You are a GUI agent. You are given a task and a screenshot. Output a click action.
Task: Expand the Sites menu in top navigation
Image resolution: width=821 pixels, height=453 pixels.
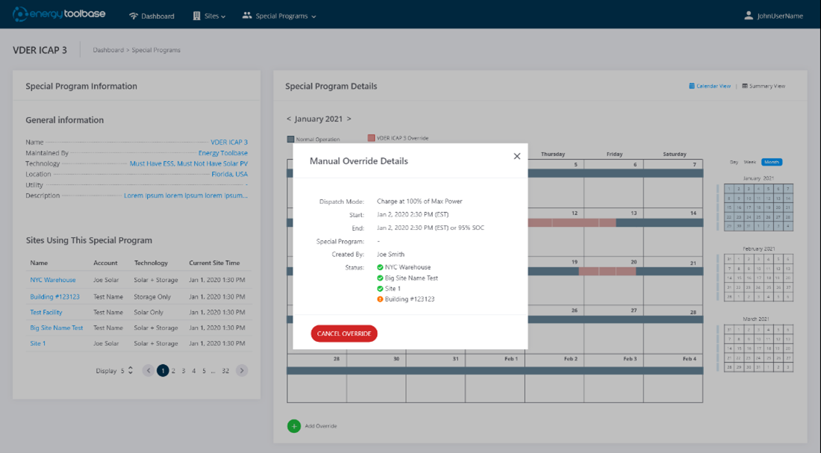(x=209, y=16)
